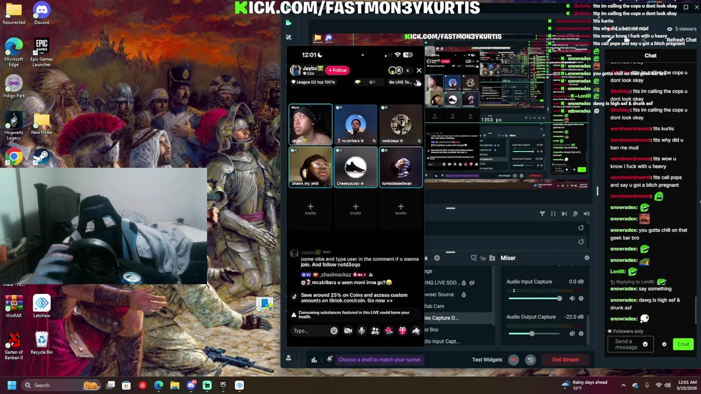Mute Audio Input Capture speaker icon
The height and width of the screenshot is (394, 701).
pos(572,298)
